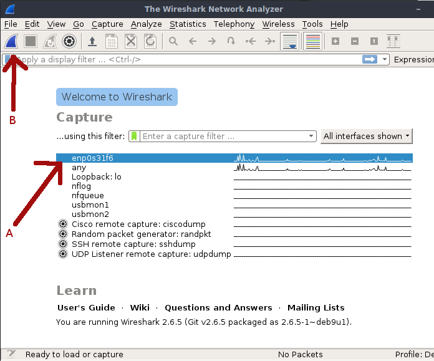Click the green capture filter bookmark icon
Viewport: 434px width, 361px height.
tap(134, 136)
